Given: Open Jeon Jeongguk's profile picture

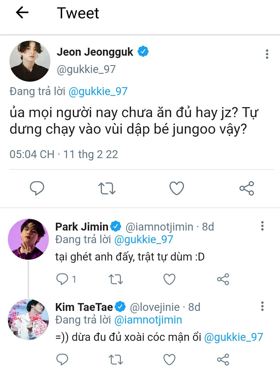Looking at the screenshot, I should pyautogui.click(x=30, y=61).
